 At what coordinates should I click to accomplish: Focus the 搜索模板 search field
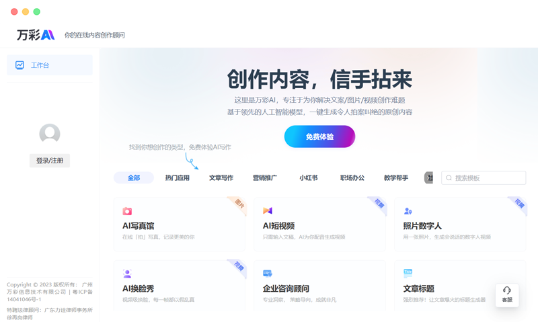pos(489,178)
